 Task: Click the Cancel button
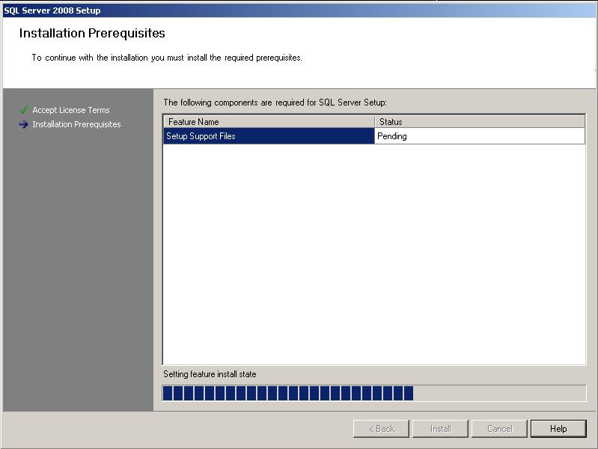pos(499,429)
